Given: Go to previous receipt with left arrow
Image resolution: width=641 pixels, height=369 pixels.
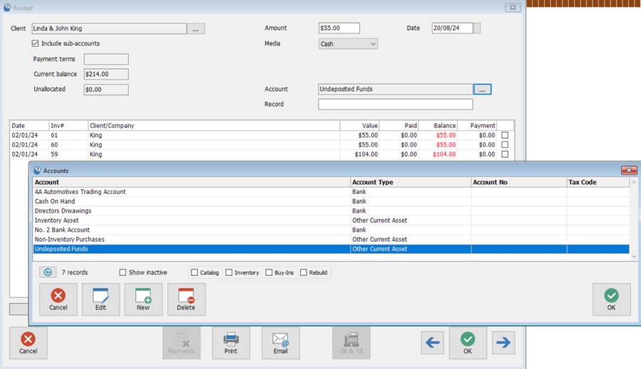Looking at the screenshot, I should (x=432, y=343).
